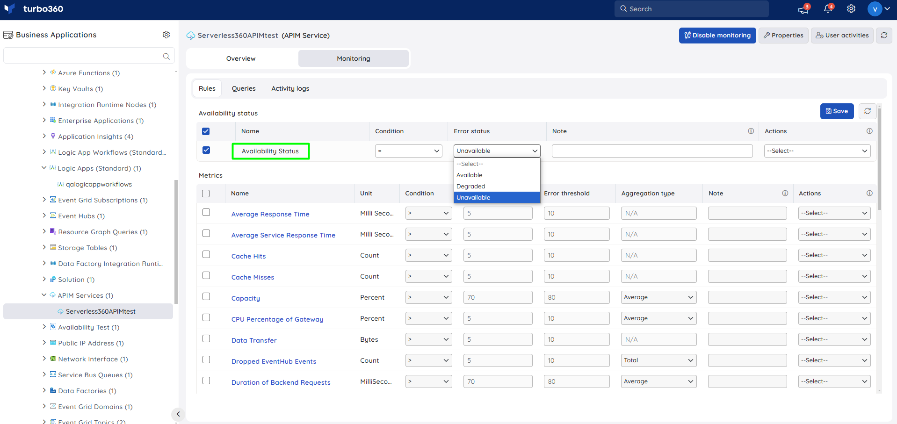Click the sidebar search magnifier icon

[x=166, y=56]
